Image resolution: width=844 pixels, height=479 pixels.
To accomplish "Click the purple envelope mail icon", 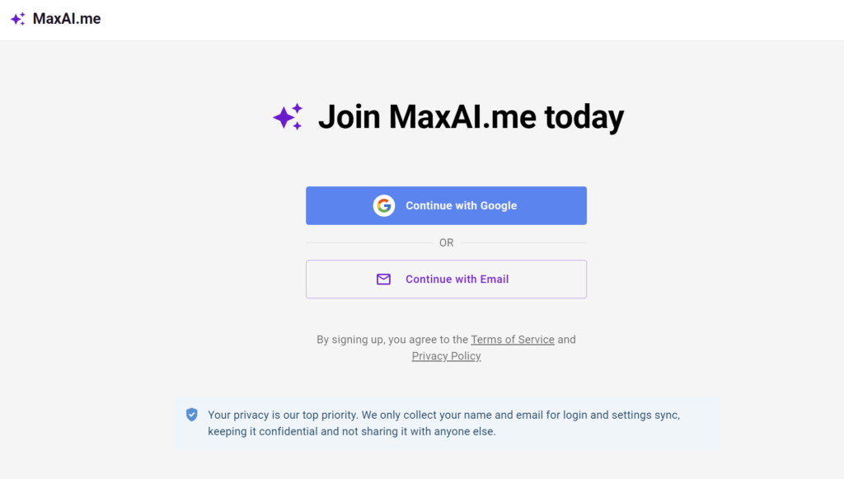I will pos(383,279).
